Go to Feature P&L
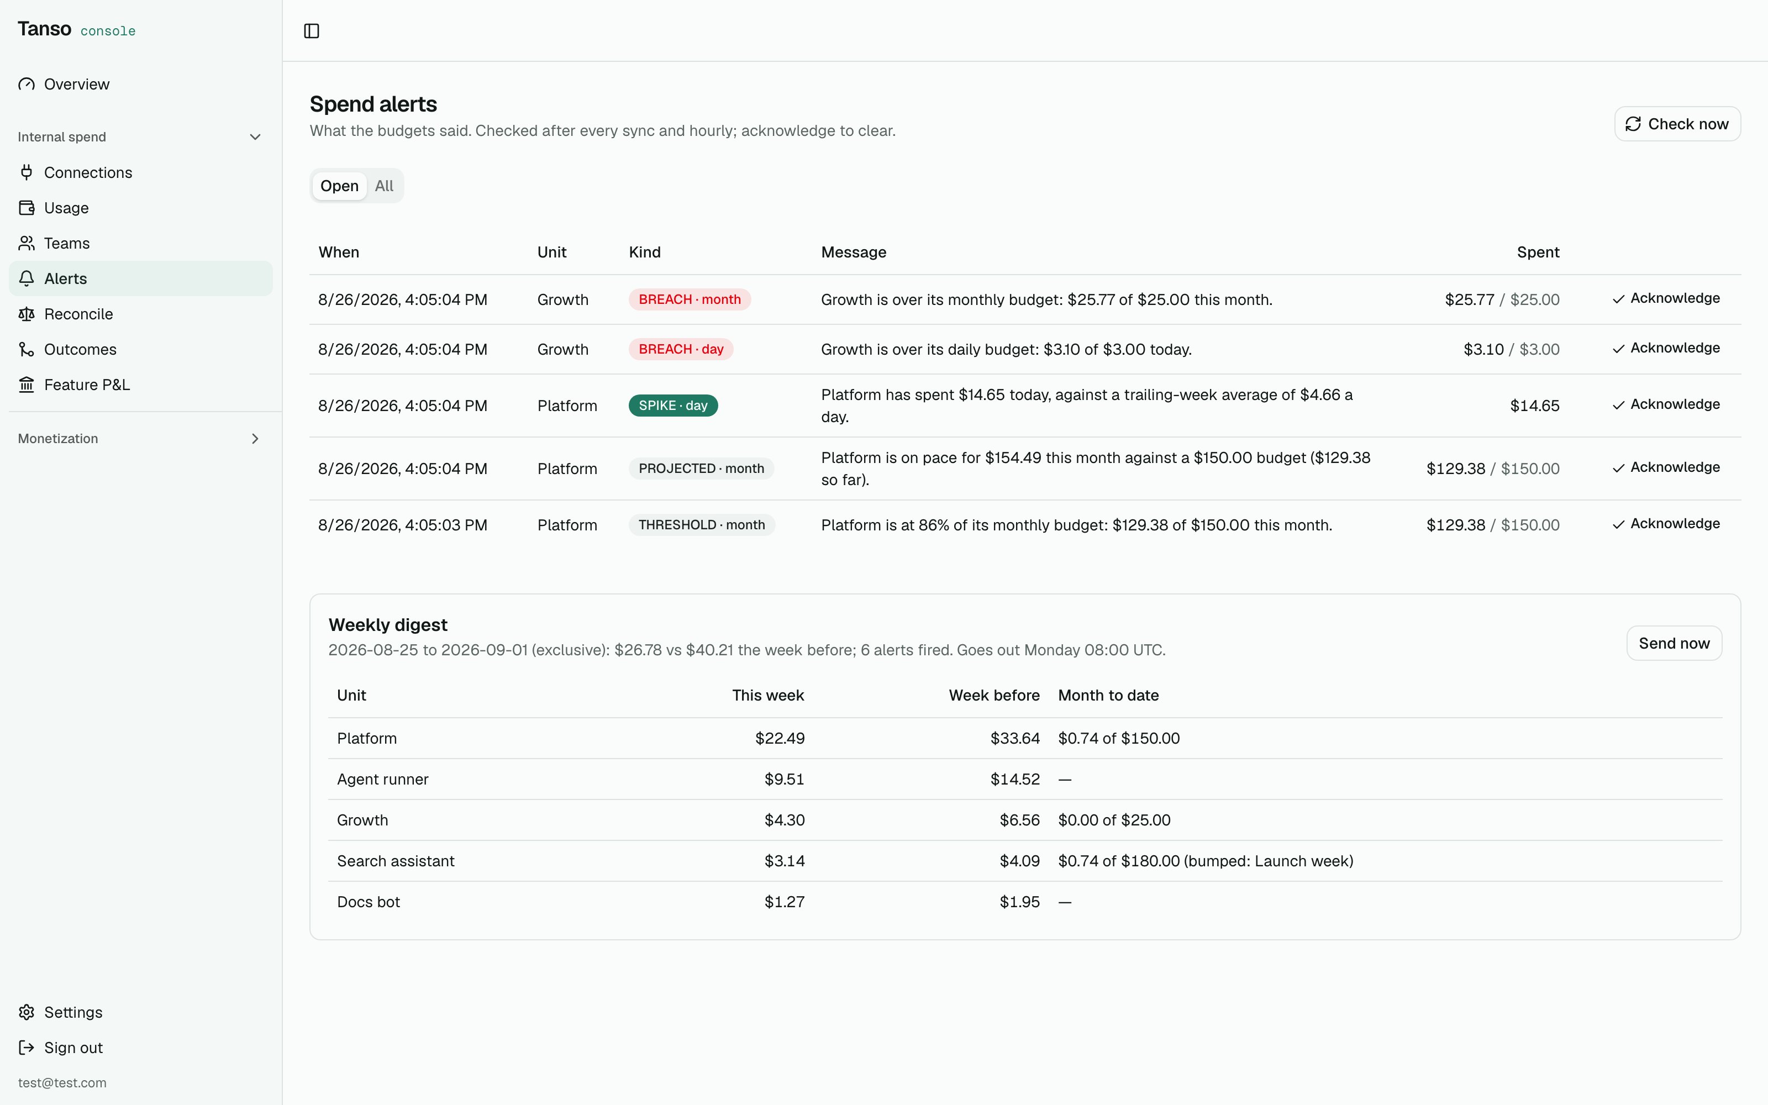 click(141, 385)
